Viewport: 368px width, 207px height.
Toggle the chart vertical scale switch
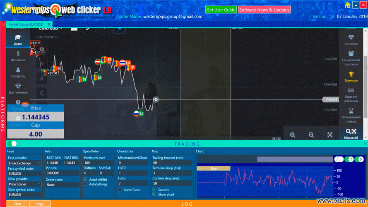349,159
